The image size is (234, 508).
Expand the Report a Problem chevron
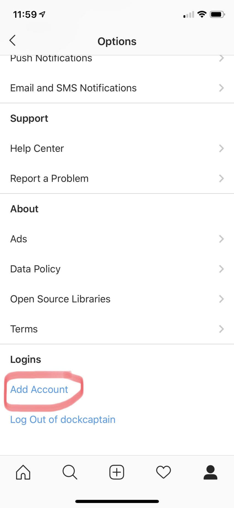tap(221, 179)
